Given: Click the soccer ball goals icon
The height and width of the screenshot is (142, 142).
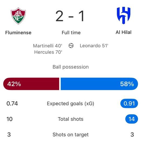Looking at the screenshot, I should click(71, 46).
